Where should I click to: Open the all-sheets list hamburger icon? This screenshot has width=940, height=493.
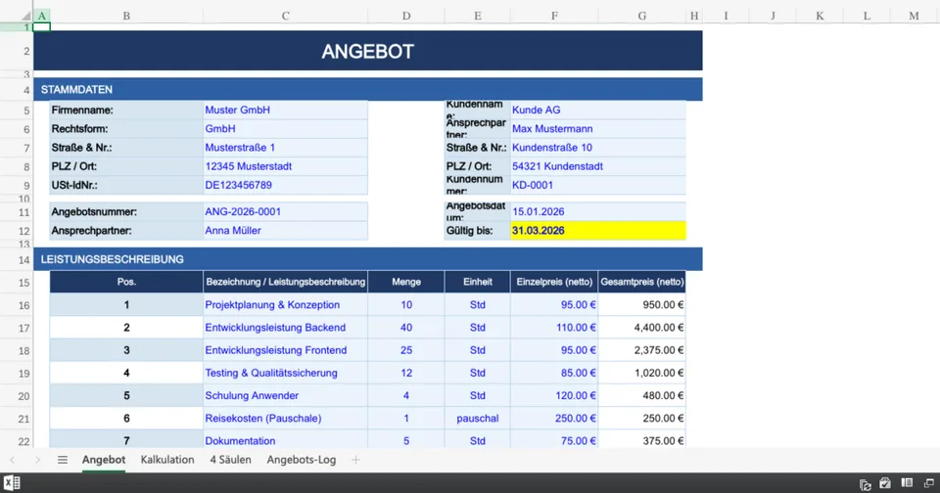63,460
